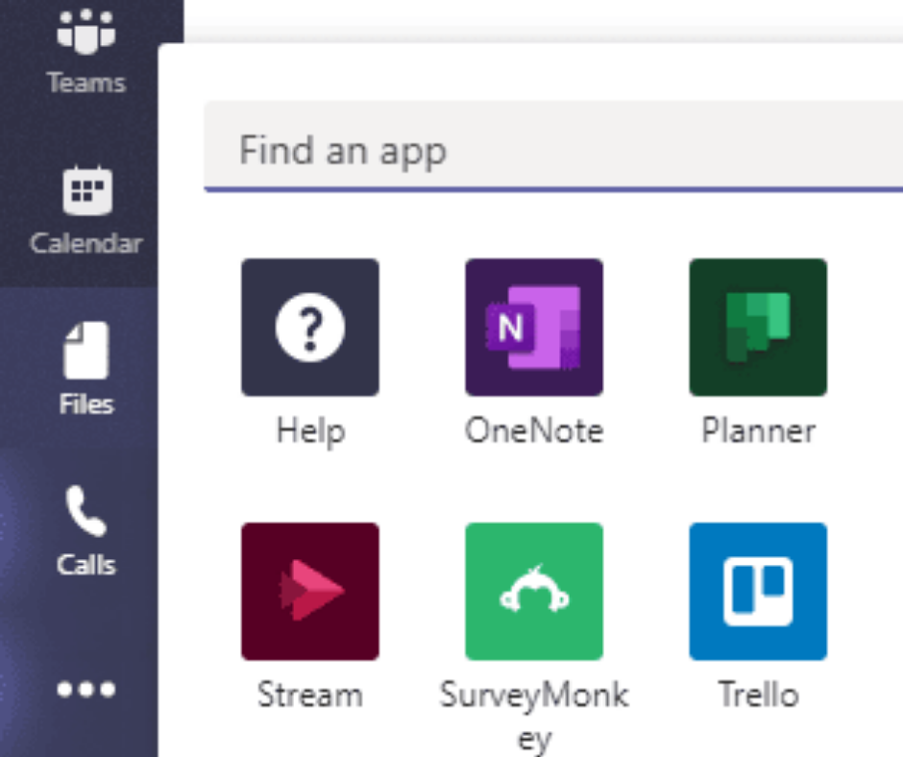Click the Trello label text
903x757 pixels.
pyautogui.click(x=759, y=695)
